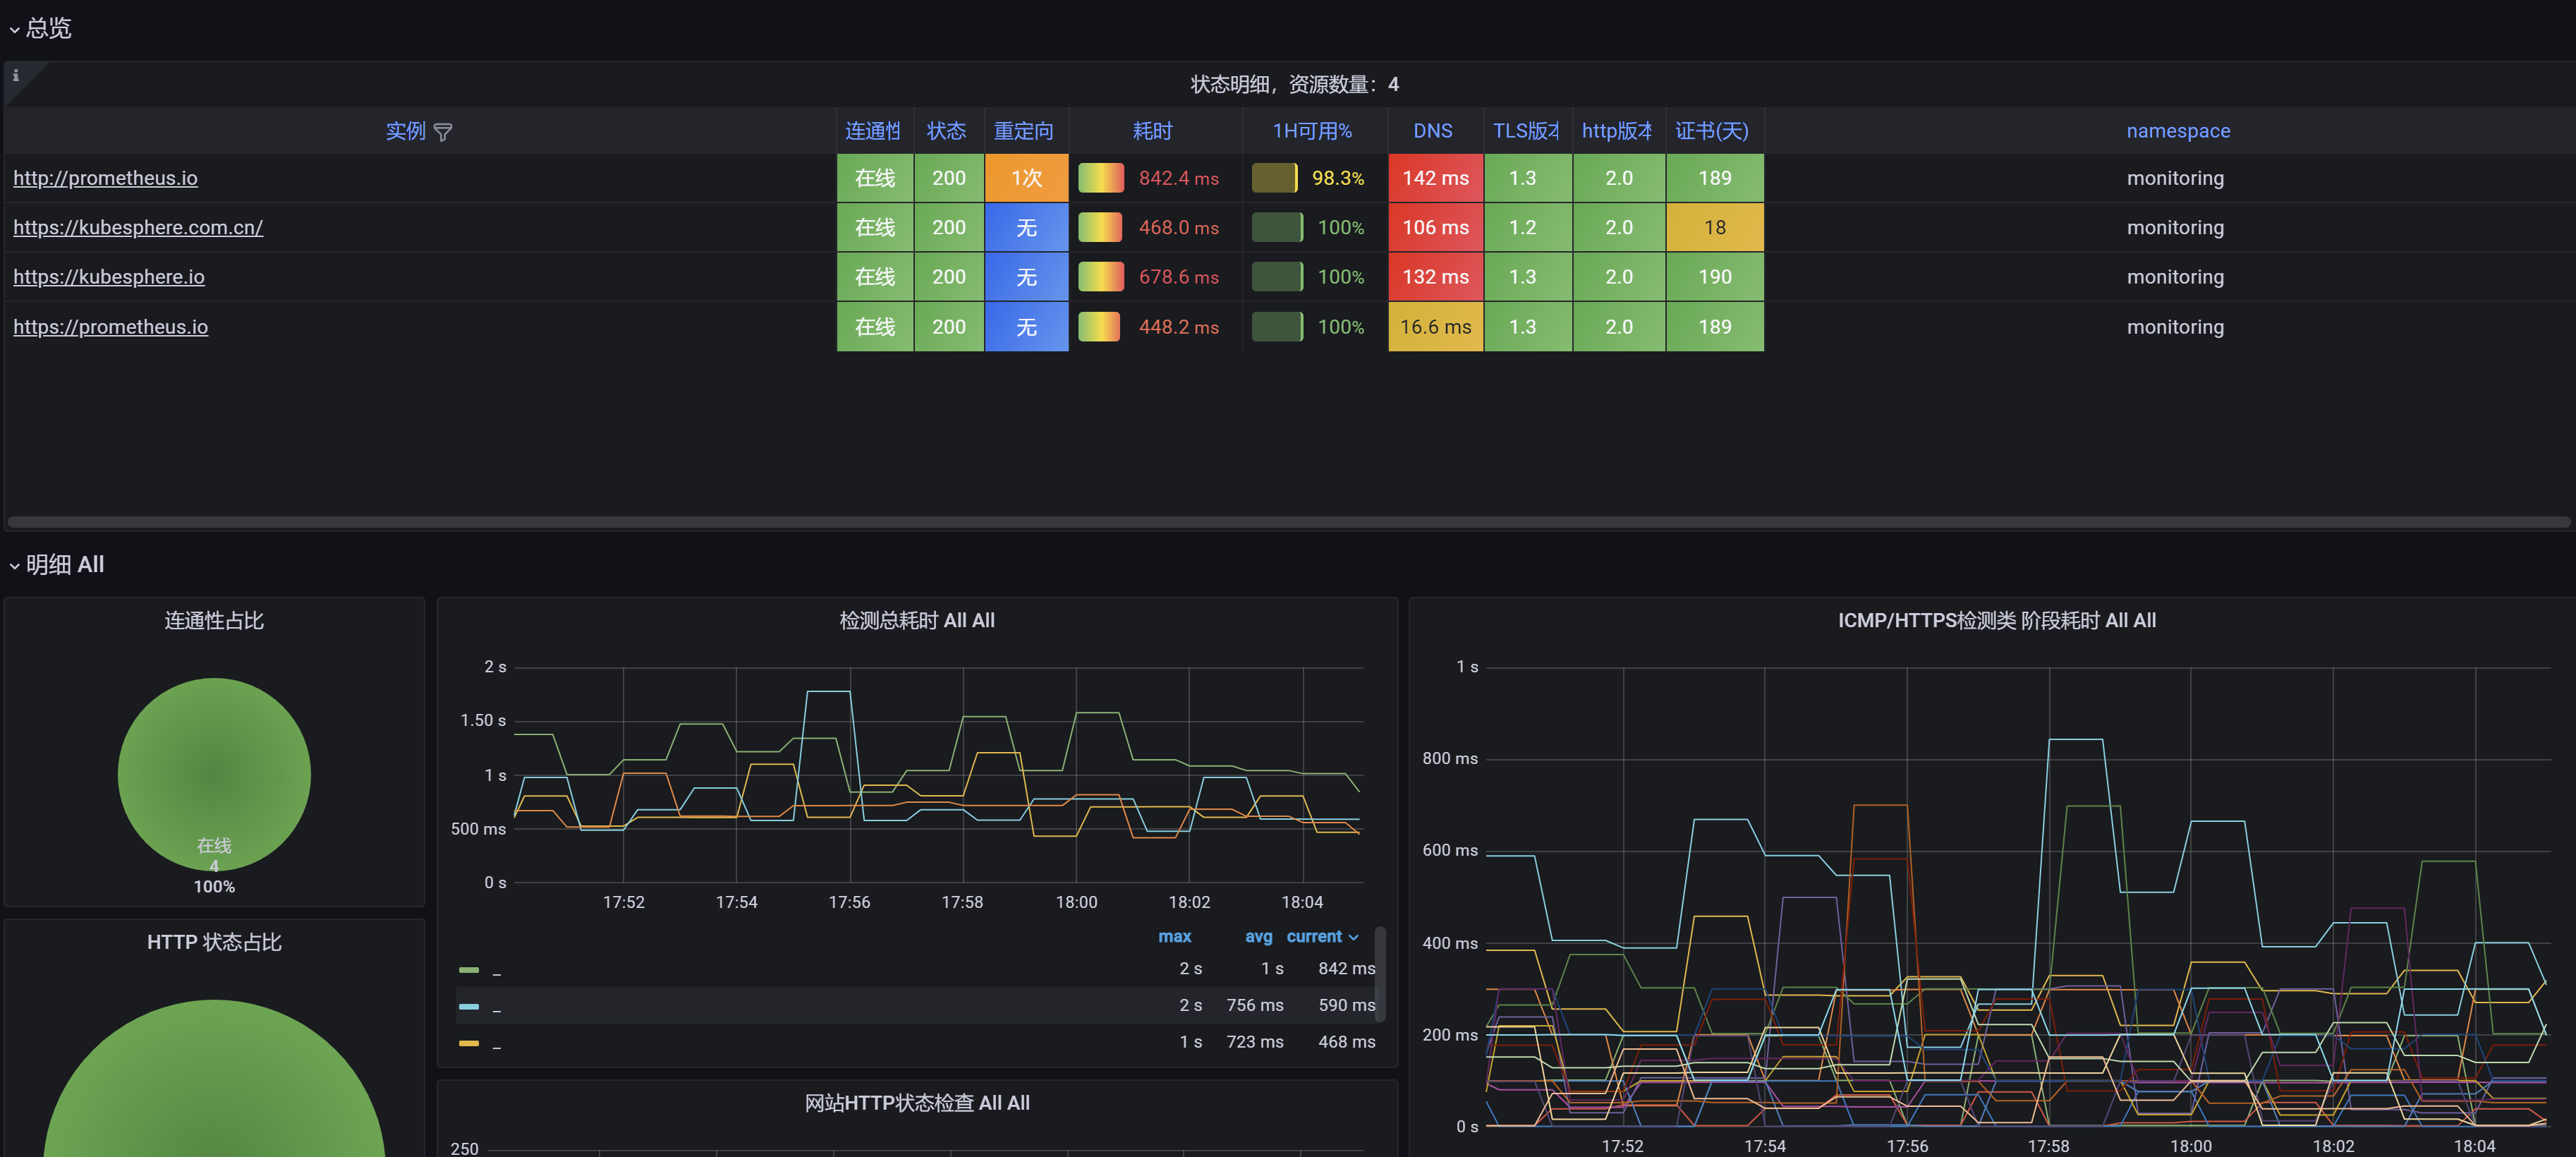Click the DNS column header to sort
Viewport: 2576px width, 1157px height.
click(1433, 131)
